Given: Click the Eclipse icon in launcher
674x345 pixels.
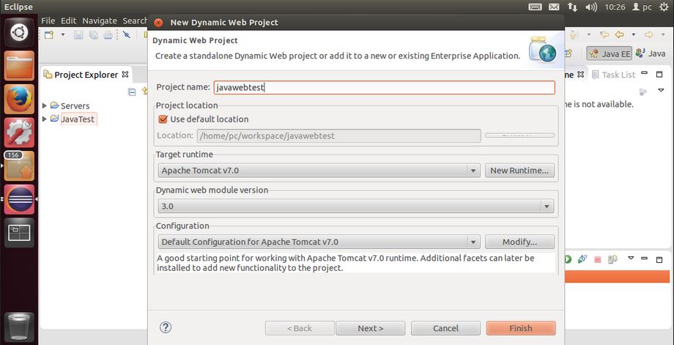Looking at the screenshot, I should (19, 199).
